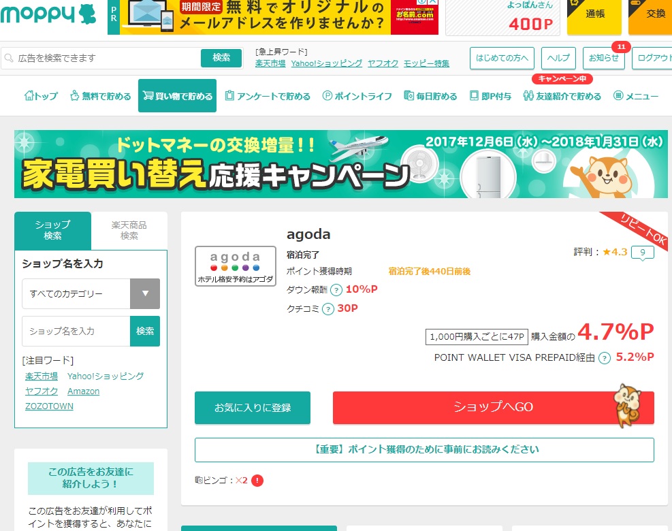The image size is (672, 531).
Task: Click the magnifier icon in search box
Action: click(x=9, y=58)
